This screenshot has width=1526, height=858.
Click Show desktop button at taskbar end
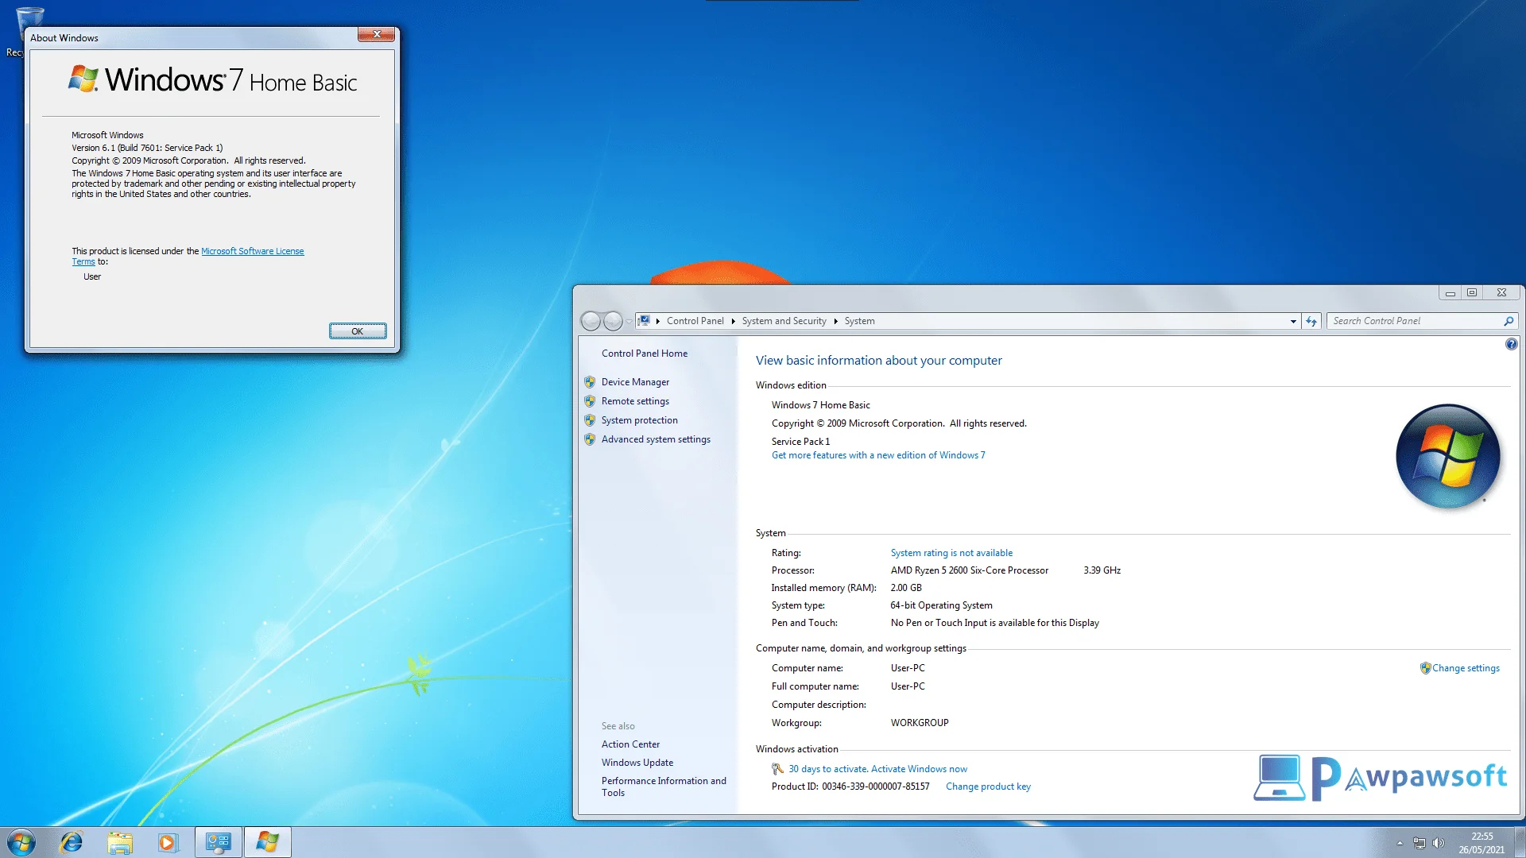[x=1520, y=843]
